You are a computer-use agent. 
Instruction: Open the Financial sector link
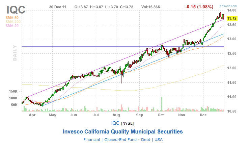[91, 140]
